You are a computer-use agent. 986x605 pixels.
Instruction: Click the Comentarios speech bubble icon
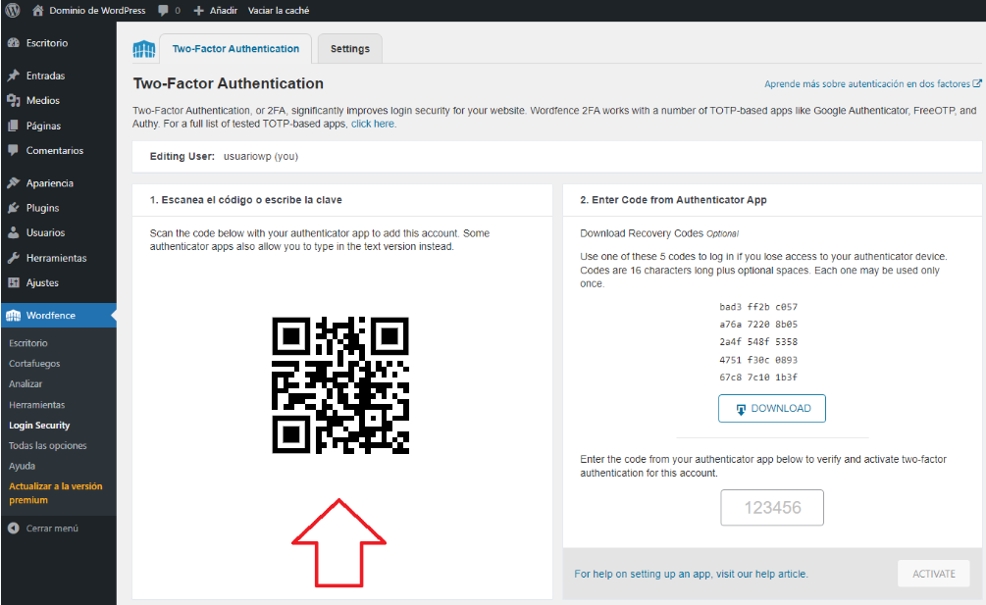click(x=13, y=150)
